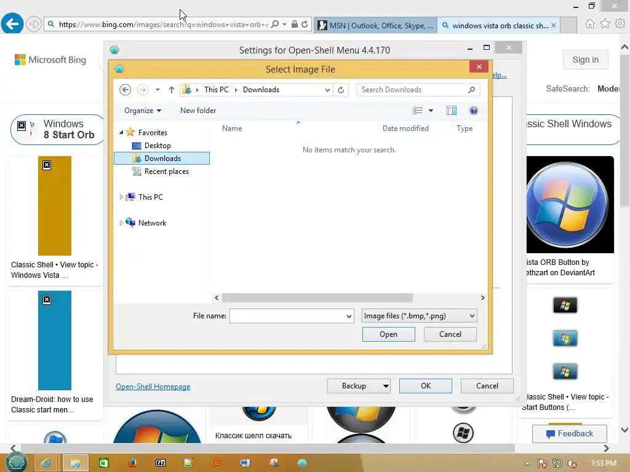Open Recent places in navigation pane
Viewport: 630px width, 472px height.
166,171
